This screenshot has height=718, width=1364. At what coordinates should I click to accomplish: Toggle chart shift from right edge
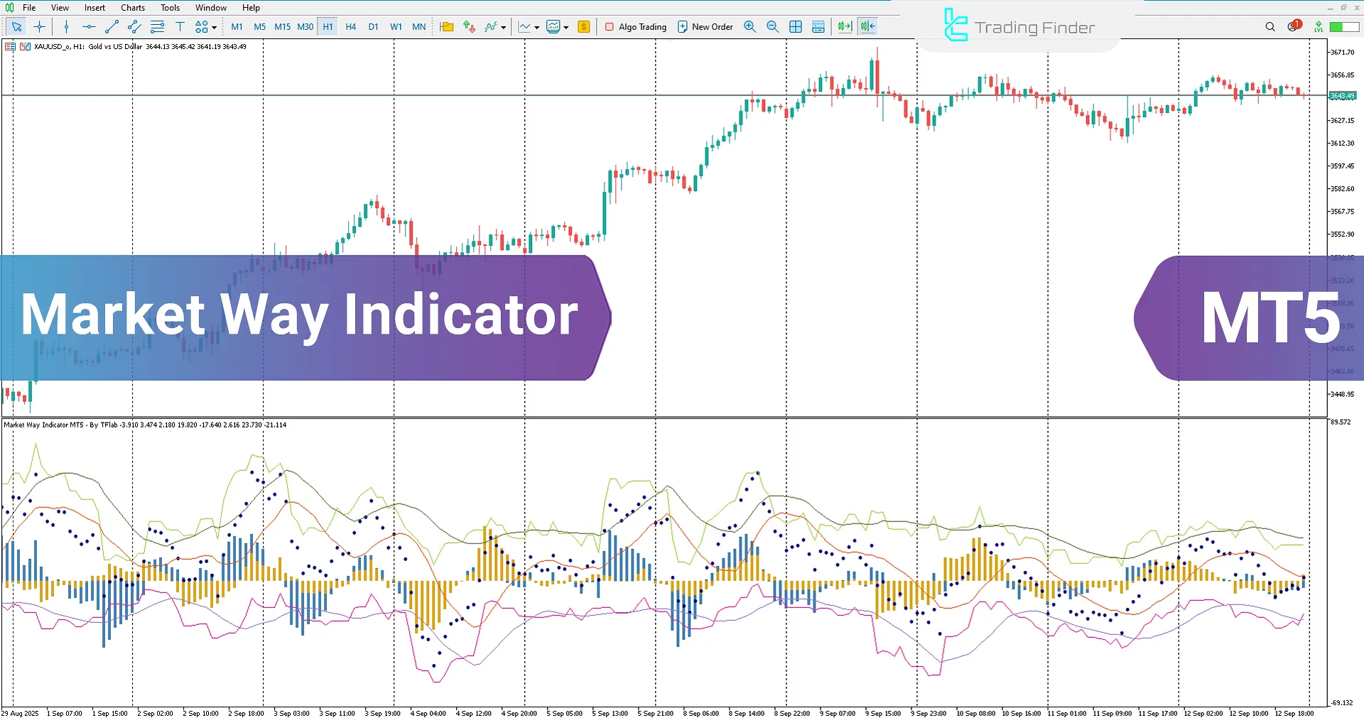tap(867, 27)
